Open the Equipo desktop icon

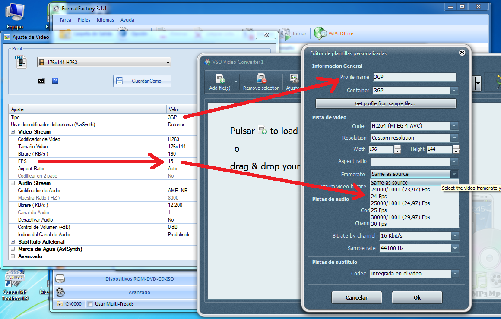tap(15, 12)
